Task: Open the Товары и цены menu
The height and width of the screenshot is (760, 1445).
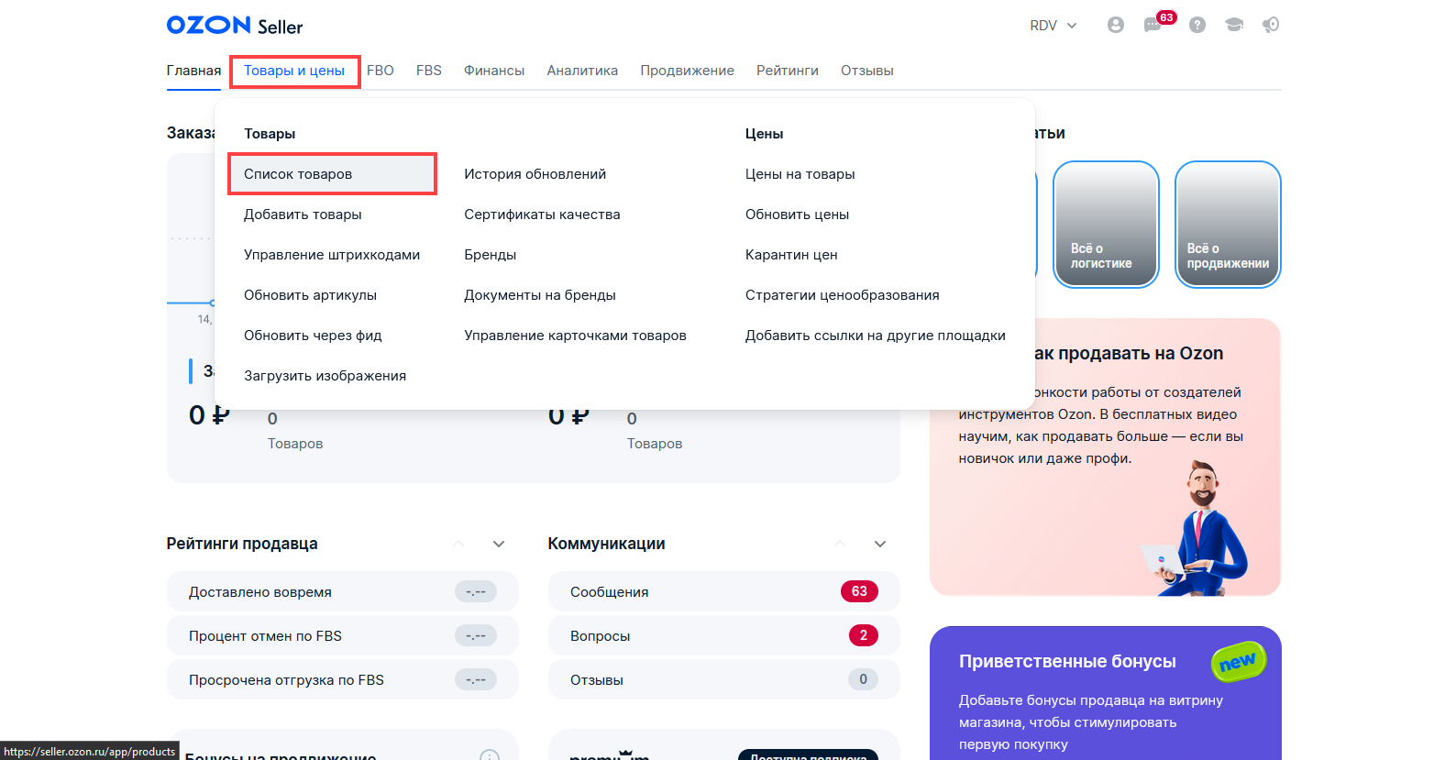Action: pos(294,71)
